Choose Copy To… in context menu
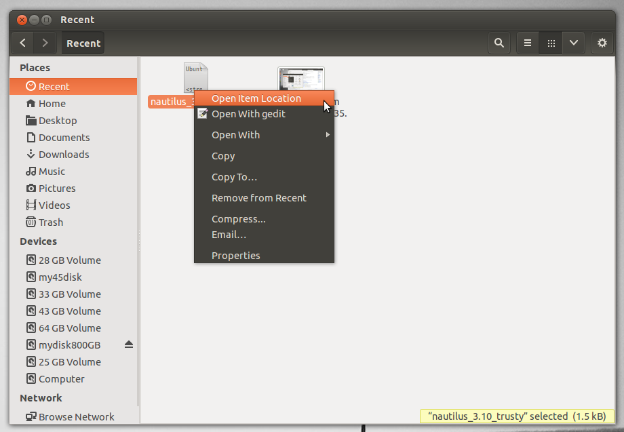The image size is (624, 432). coord(265,177)
